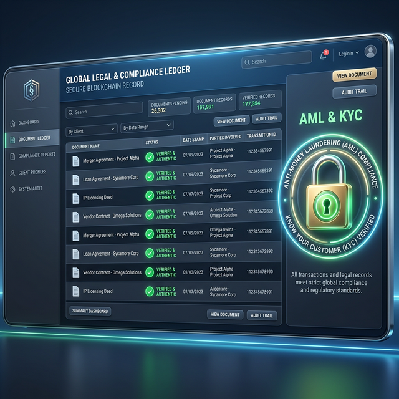399x399 pixels.
Task: Open Client Profiles in the sidebar
Action: click(x=32, y=172)
